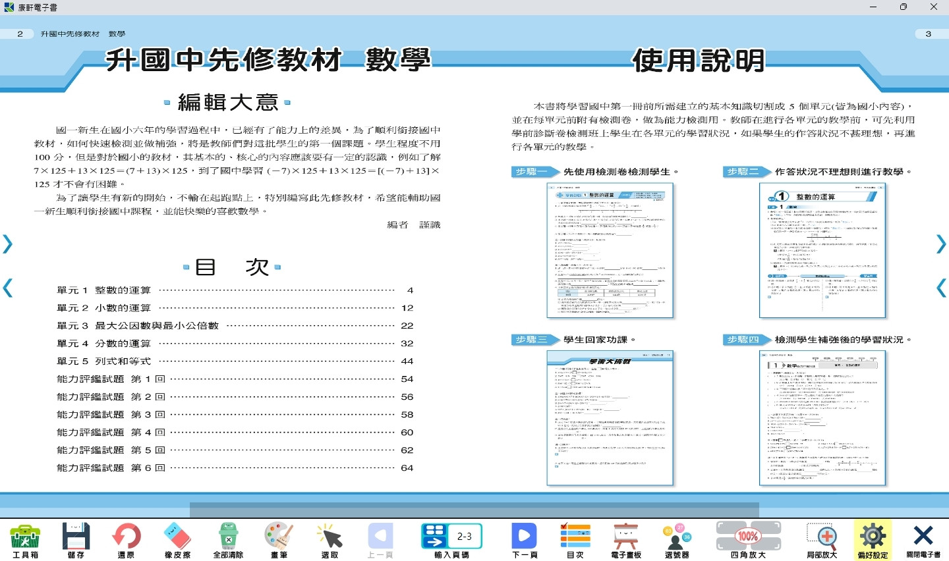Viewport: 949px width, 561px height.
Task: Click the 升國中先修教材 數學 title
Action: 268,60
